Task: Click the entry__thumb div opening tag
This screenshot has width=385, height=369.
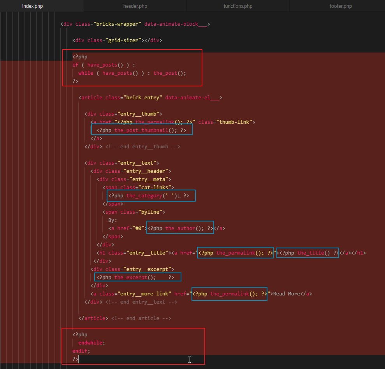Action: (123, 114)
